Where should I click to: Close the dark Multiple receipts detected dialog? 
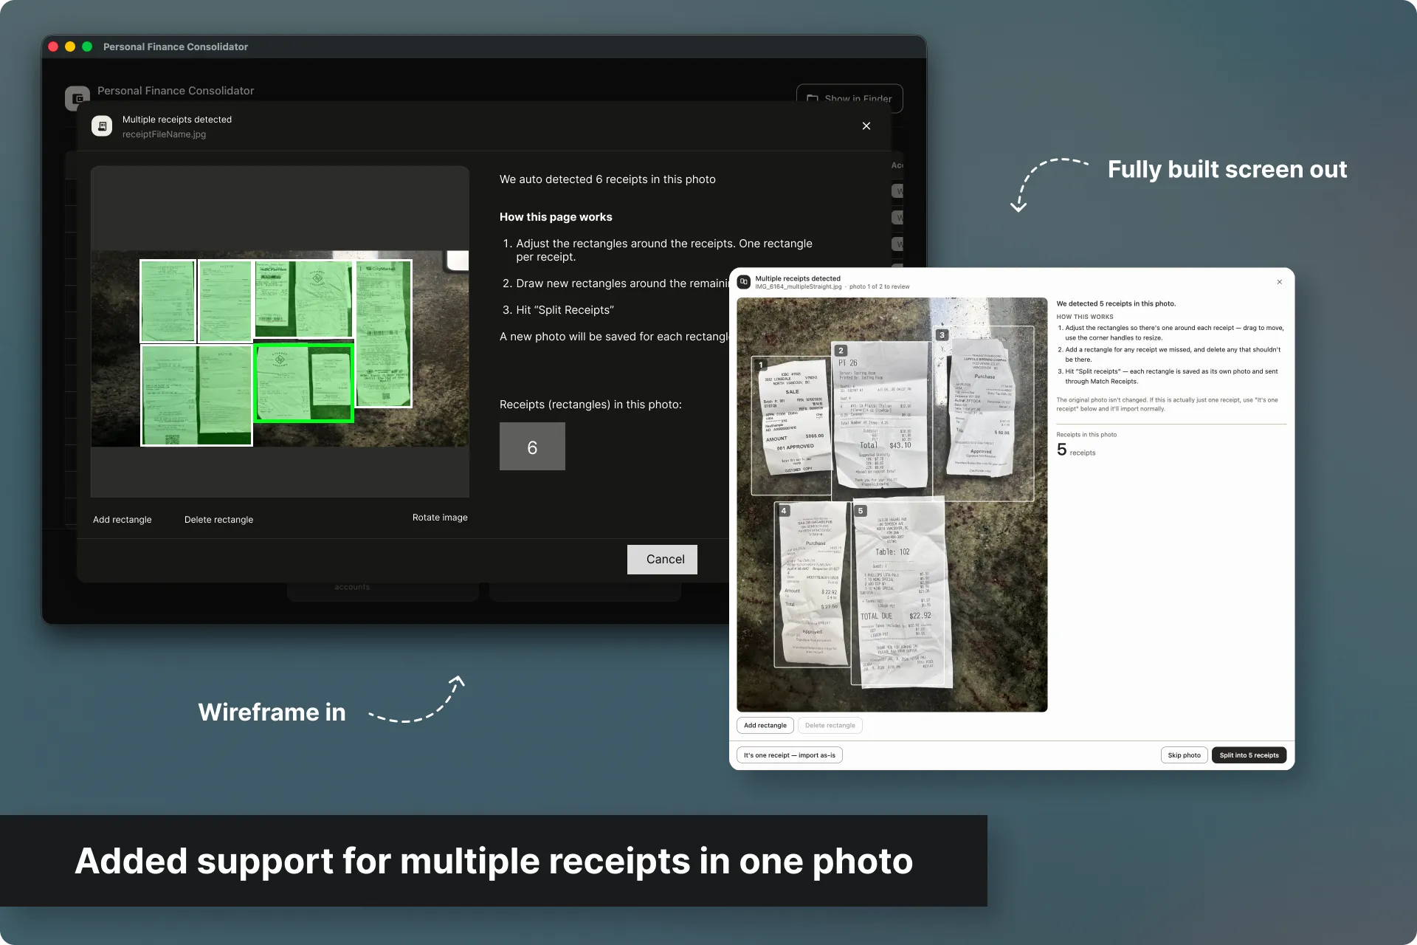[x=866, y=126]
